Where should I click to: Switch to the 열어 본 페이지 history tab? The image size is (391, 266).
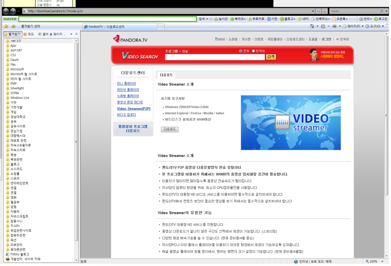pos(52,34)
